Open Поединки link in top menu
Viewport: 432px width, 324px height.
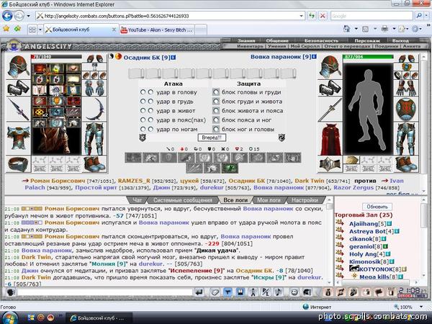coord(387,46)
